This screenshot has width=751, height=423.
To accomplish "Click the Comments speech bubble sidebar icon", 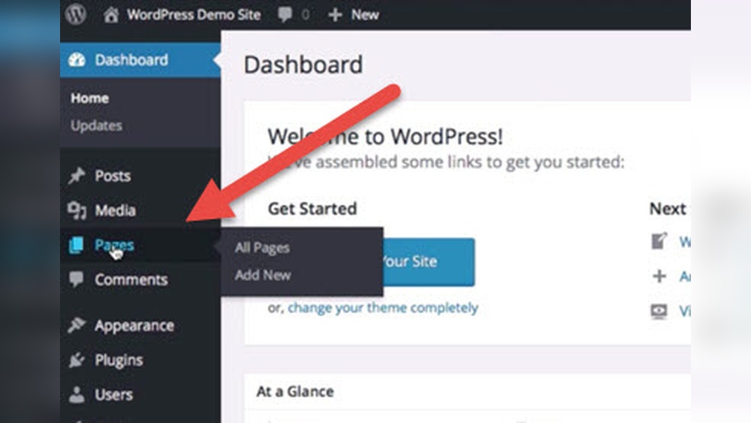I will [x=76, y=279].
